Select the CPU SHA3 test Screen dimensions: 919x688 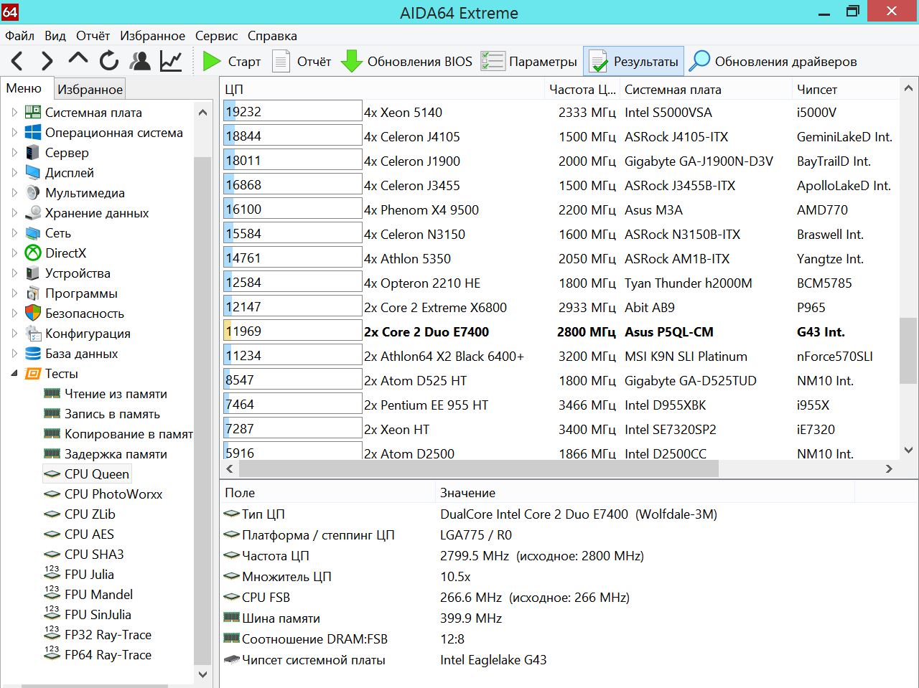point(94,554)
